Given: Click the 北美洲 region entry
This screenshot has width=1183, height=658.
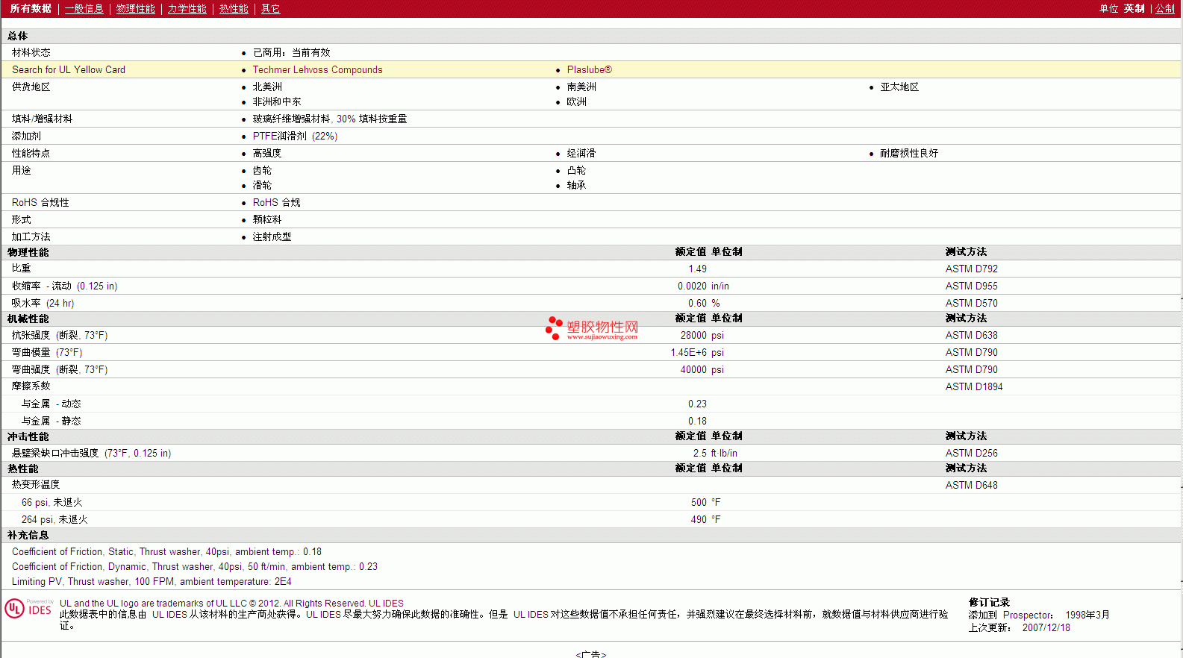Looking at the screenshot, I should (x=267, y=87).
